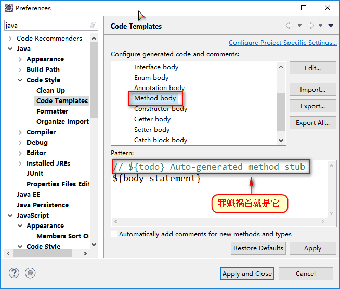Click the record preferences icon
The image size is (340, 289).
[x=30, y=273]
